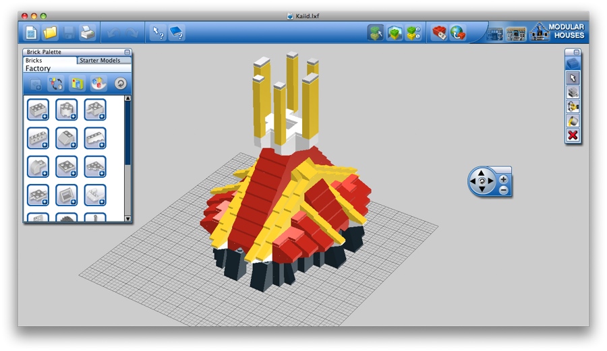
Task: Click the Save disk icon
Action: click(69, 33)
